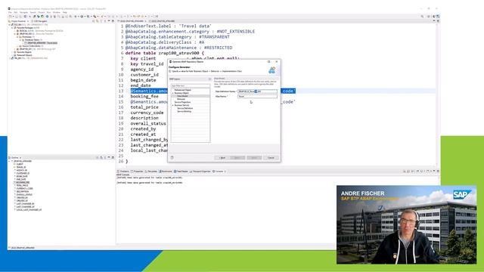The width and height of the screenshot is (484, 272).
Task: Open the Navigate menu
Action: pos(23,12)
